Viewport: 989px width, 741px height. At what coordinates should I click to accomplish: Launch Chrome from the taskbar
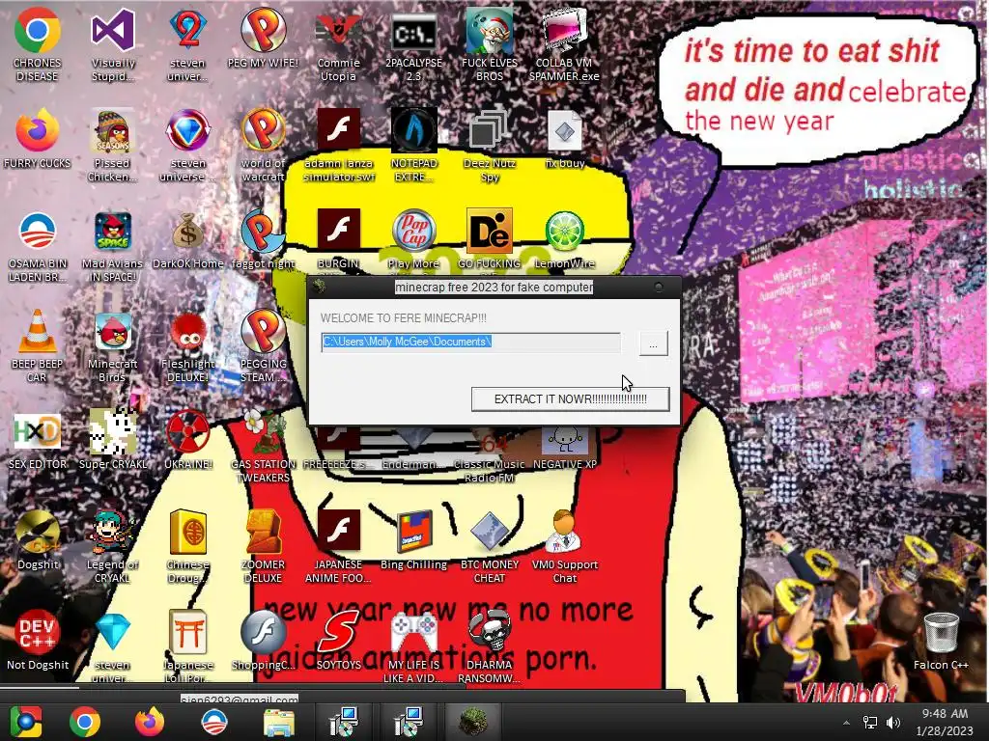(x=85, y=722)
